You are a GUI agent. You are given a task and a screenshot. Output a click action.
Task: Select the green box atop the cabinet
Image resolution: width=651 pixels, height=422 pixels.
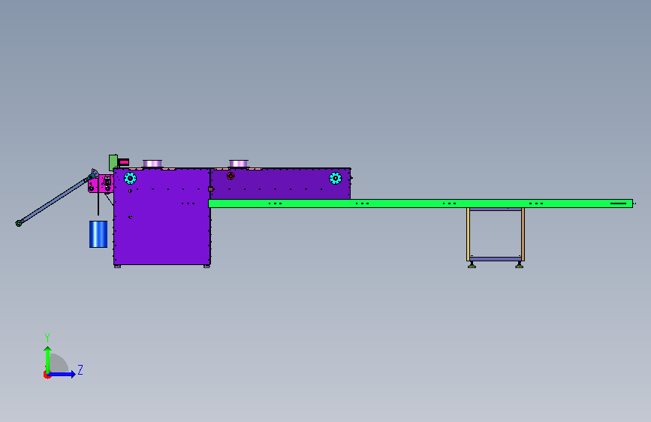click(x=113, y=162)
